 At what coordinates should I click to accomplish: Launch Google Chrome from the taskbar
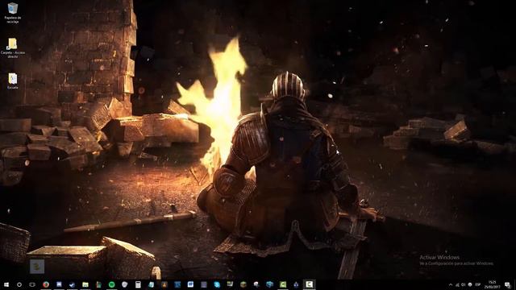46,284
